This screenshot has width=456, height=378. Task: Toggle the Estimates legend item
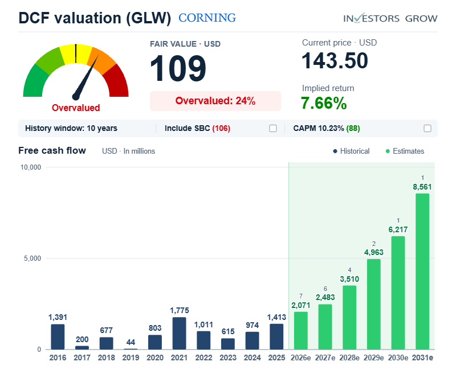pos(405,151)
